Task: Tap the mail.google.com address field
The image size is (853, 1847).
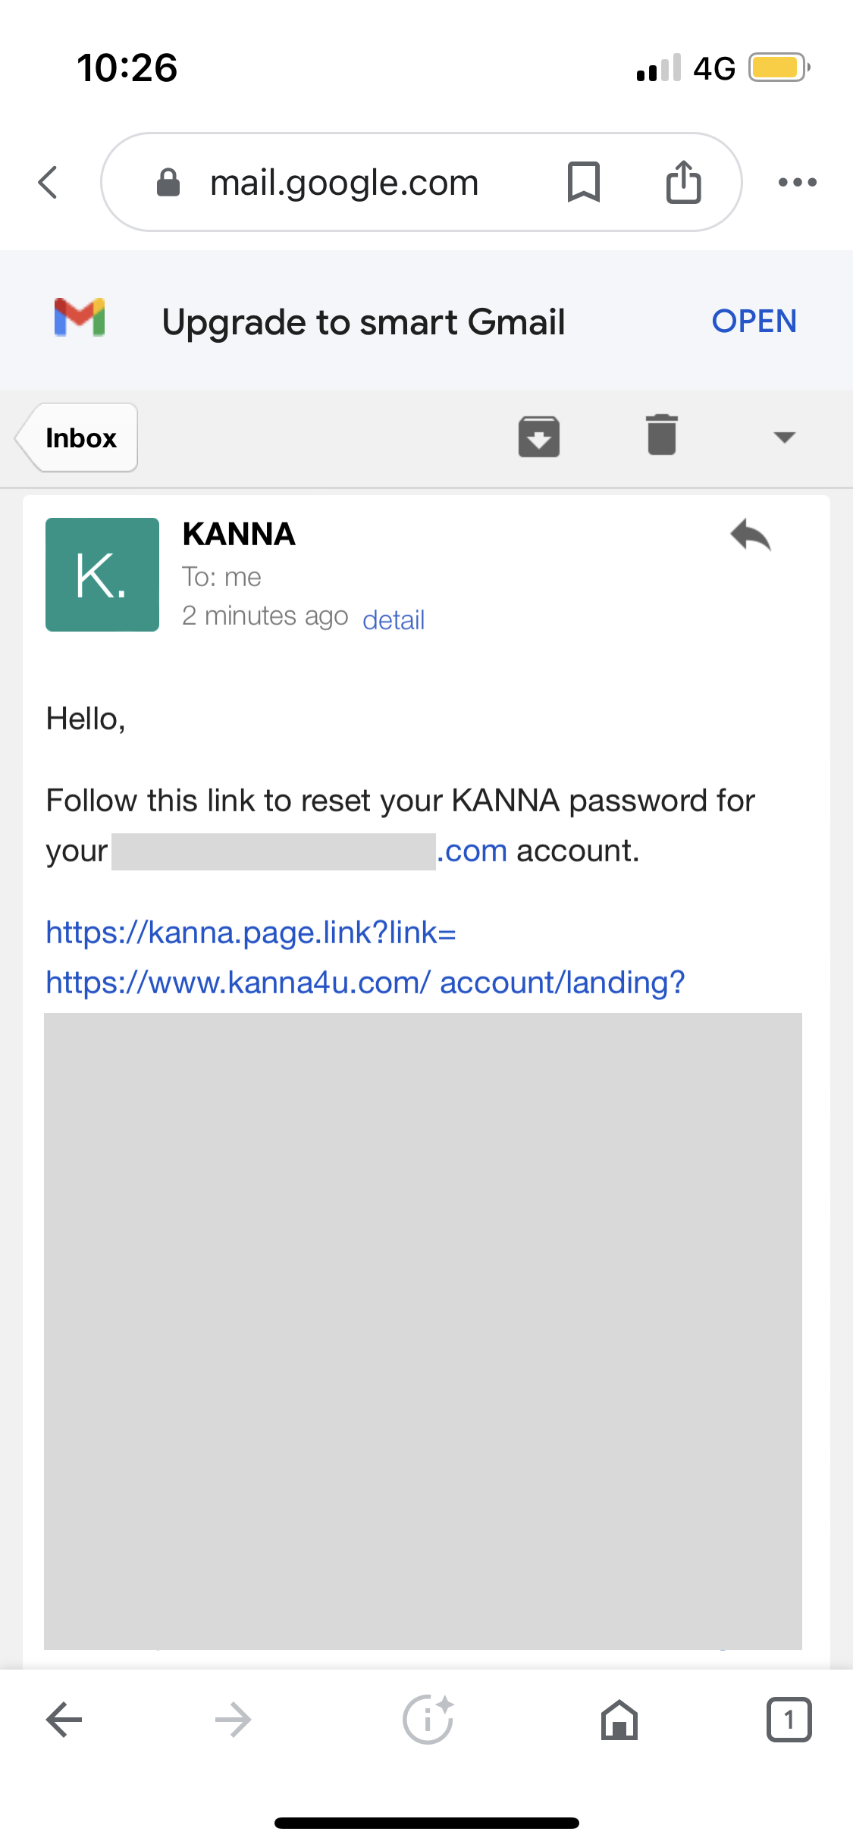Action: click(x=344, y=183)
